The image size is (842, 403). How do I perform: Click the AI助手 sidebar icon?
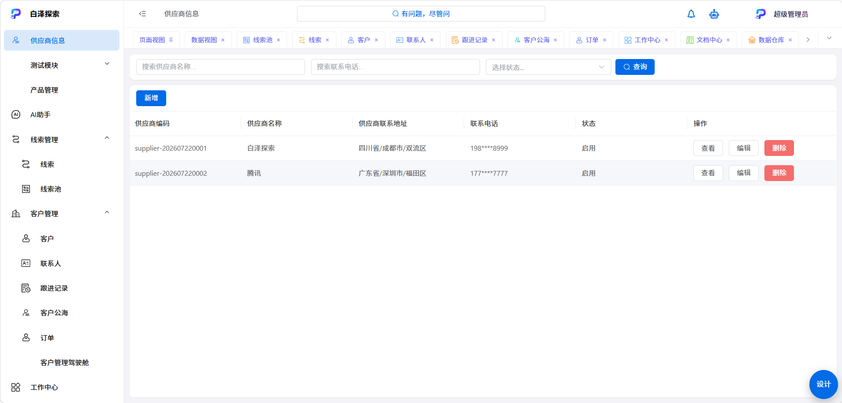coord(16,115)
